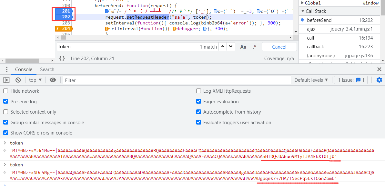This screenshot has height=186, width=385.
Task: Toggle the console sidebar panel icon
Action: tap(6, 80)
